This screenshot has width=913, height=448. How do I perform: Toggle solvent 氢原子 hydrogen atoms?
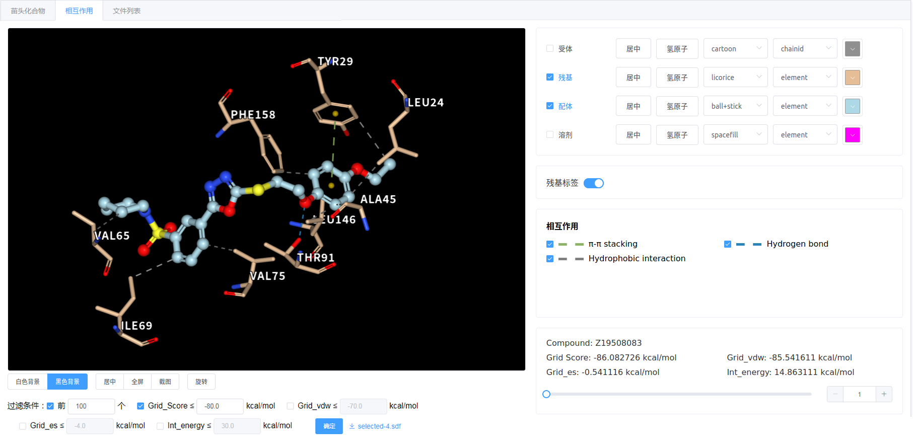677,135
